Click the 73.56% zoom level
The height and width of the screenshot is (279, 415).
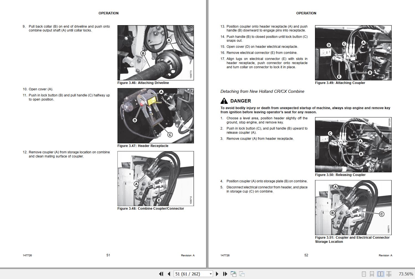[x=406, y=274]
